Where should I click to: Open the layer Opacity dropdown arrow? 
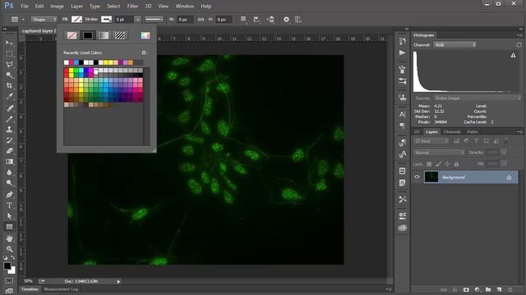coord(504,152)
